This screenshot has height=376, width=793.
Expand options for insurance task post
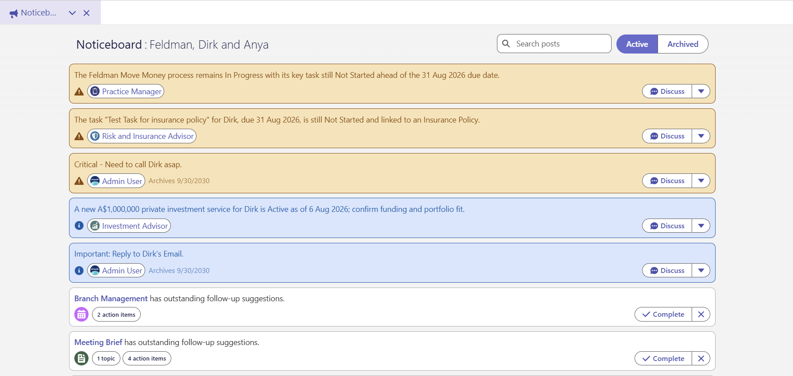click(x=701, y=136)
